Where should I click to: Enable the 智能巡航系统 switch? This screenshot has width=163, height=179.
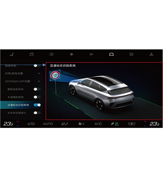click(37, 89)
